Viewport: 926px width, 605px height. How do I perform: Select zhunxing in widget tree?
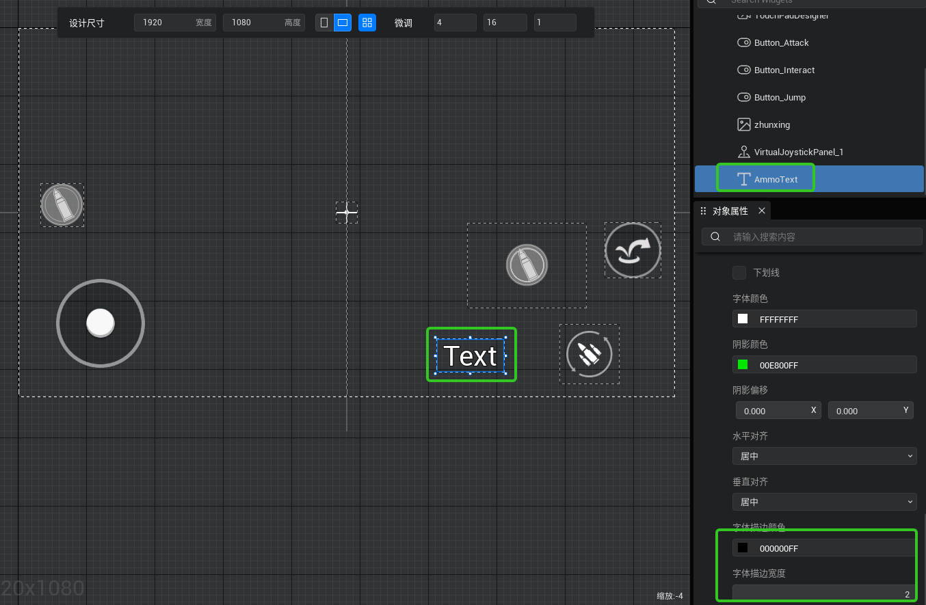(x=772, y=124)
